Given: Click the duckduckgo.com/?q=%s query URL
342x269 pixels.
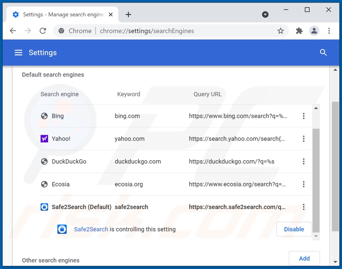Looking at the screenshot, I should [x=232, y=161].
